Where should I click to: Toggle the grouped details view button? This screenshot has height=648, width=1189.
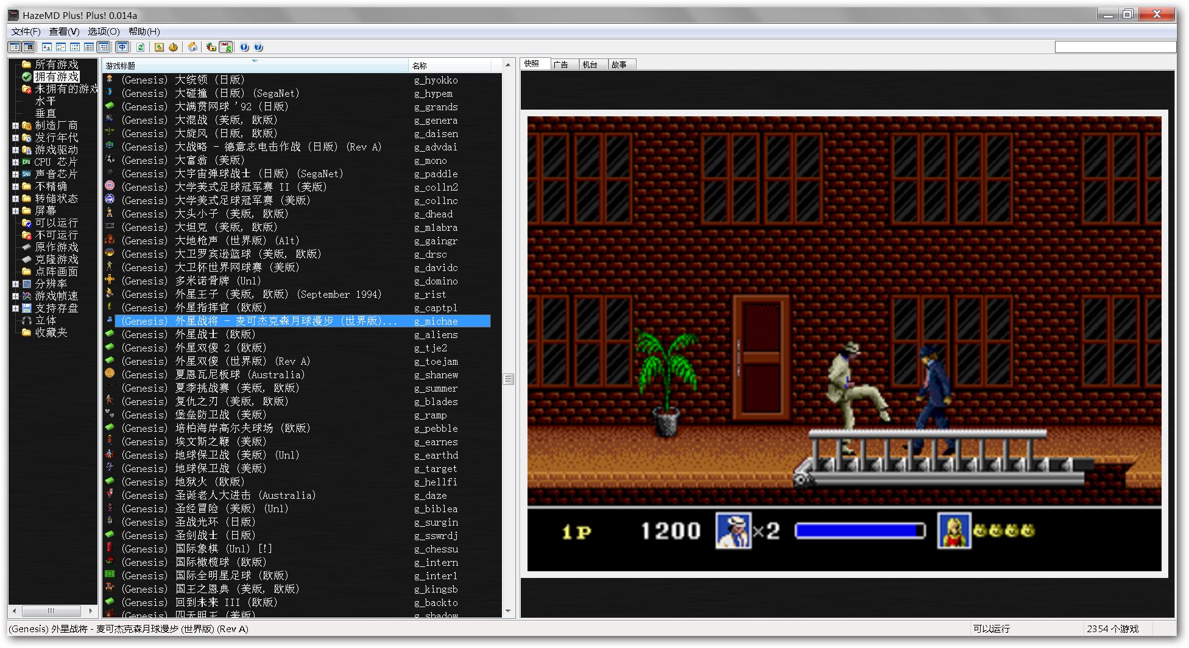(104, 47)
